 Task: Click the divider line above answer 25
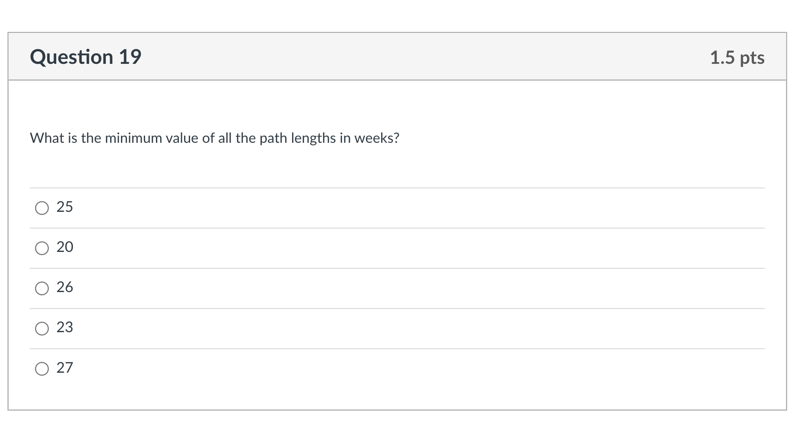pos(395,188)
